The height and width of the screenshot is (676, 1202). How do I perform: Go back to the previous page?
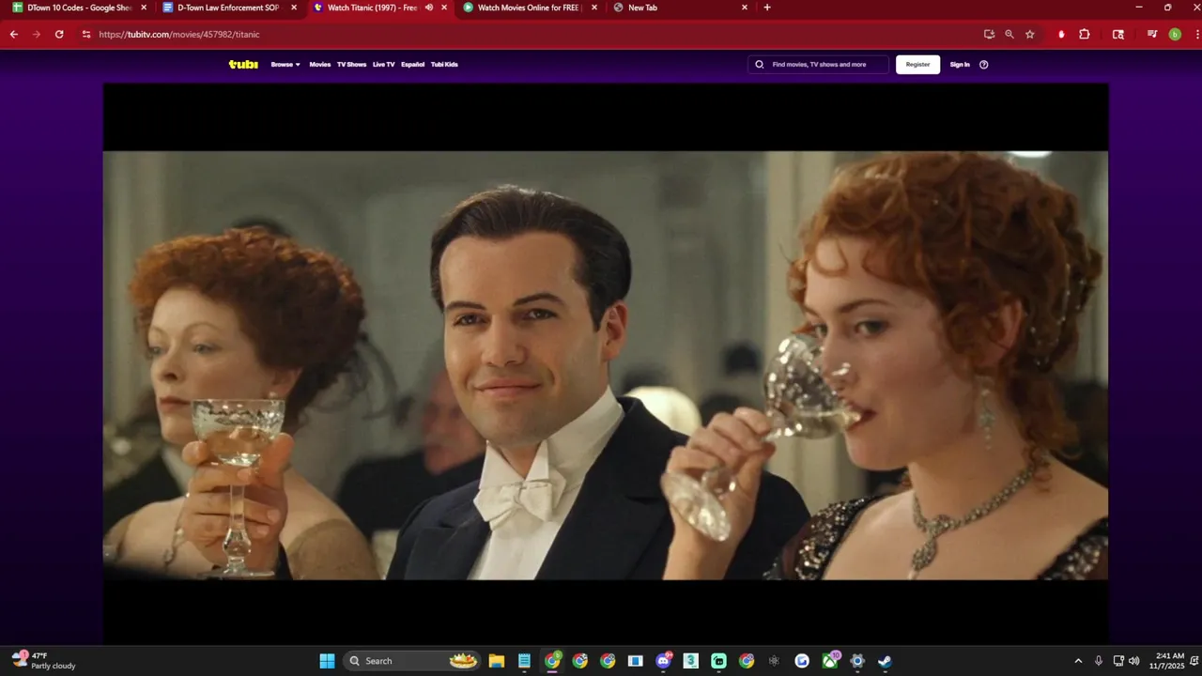(14, 34)
